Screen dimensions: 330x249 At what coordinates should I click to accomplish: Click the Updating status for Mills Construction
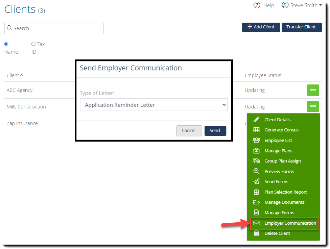[x=255, y=107]
